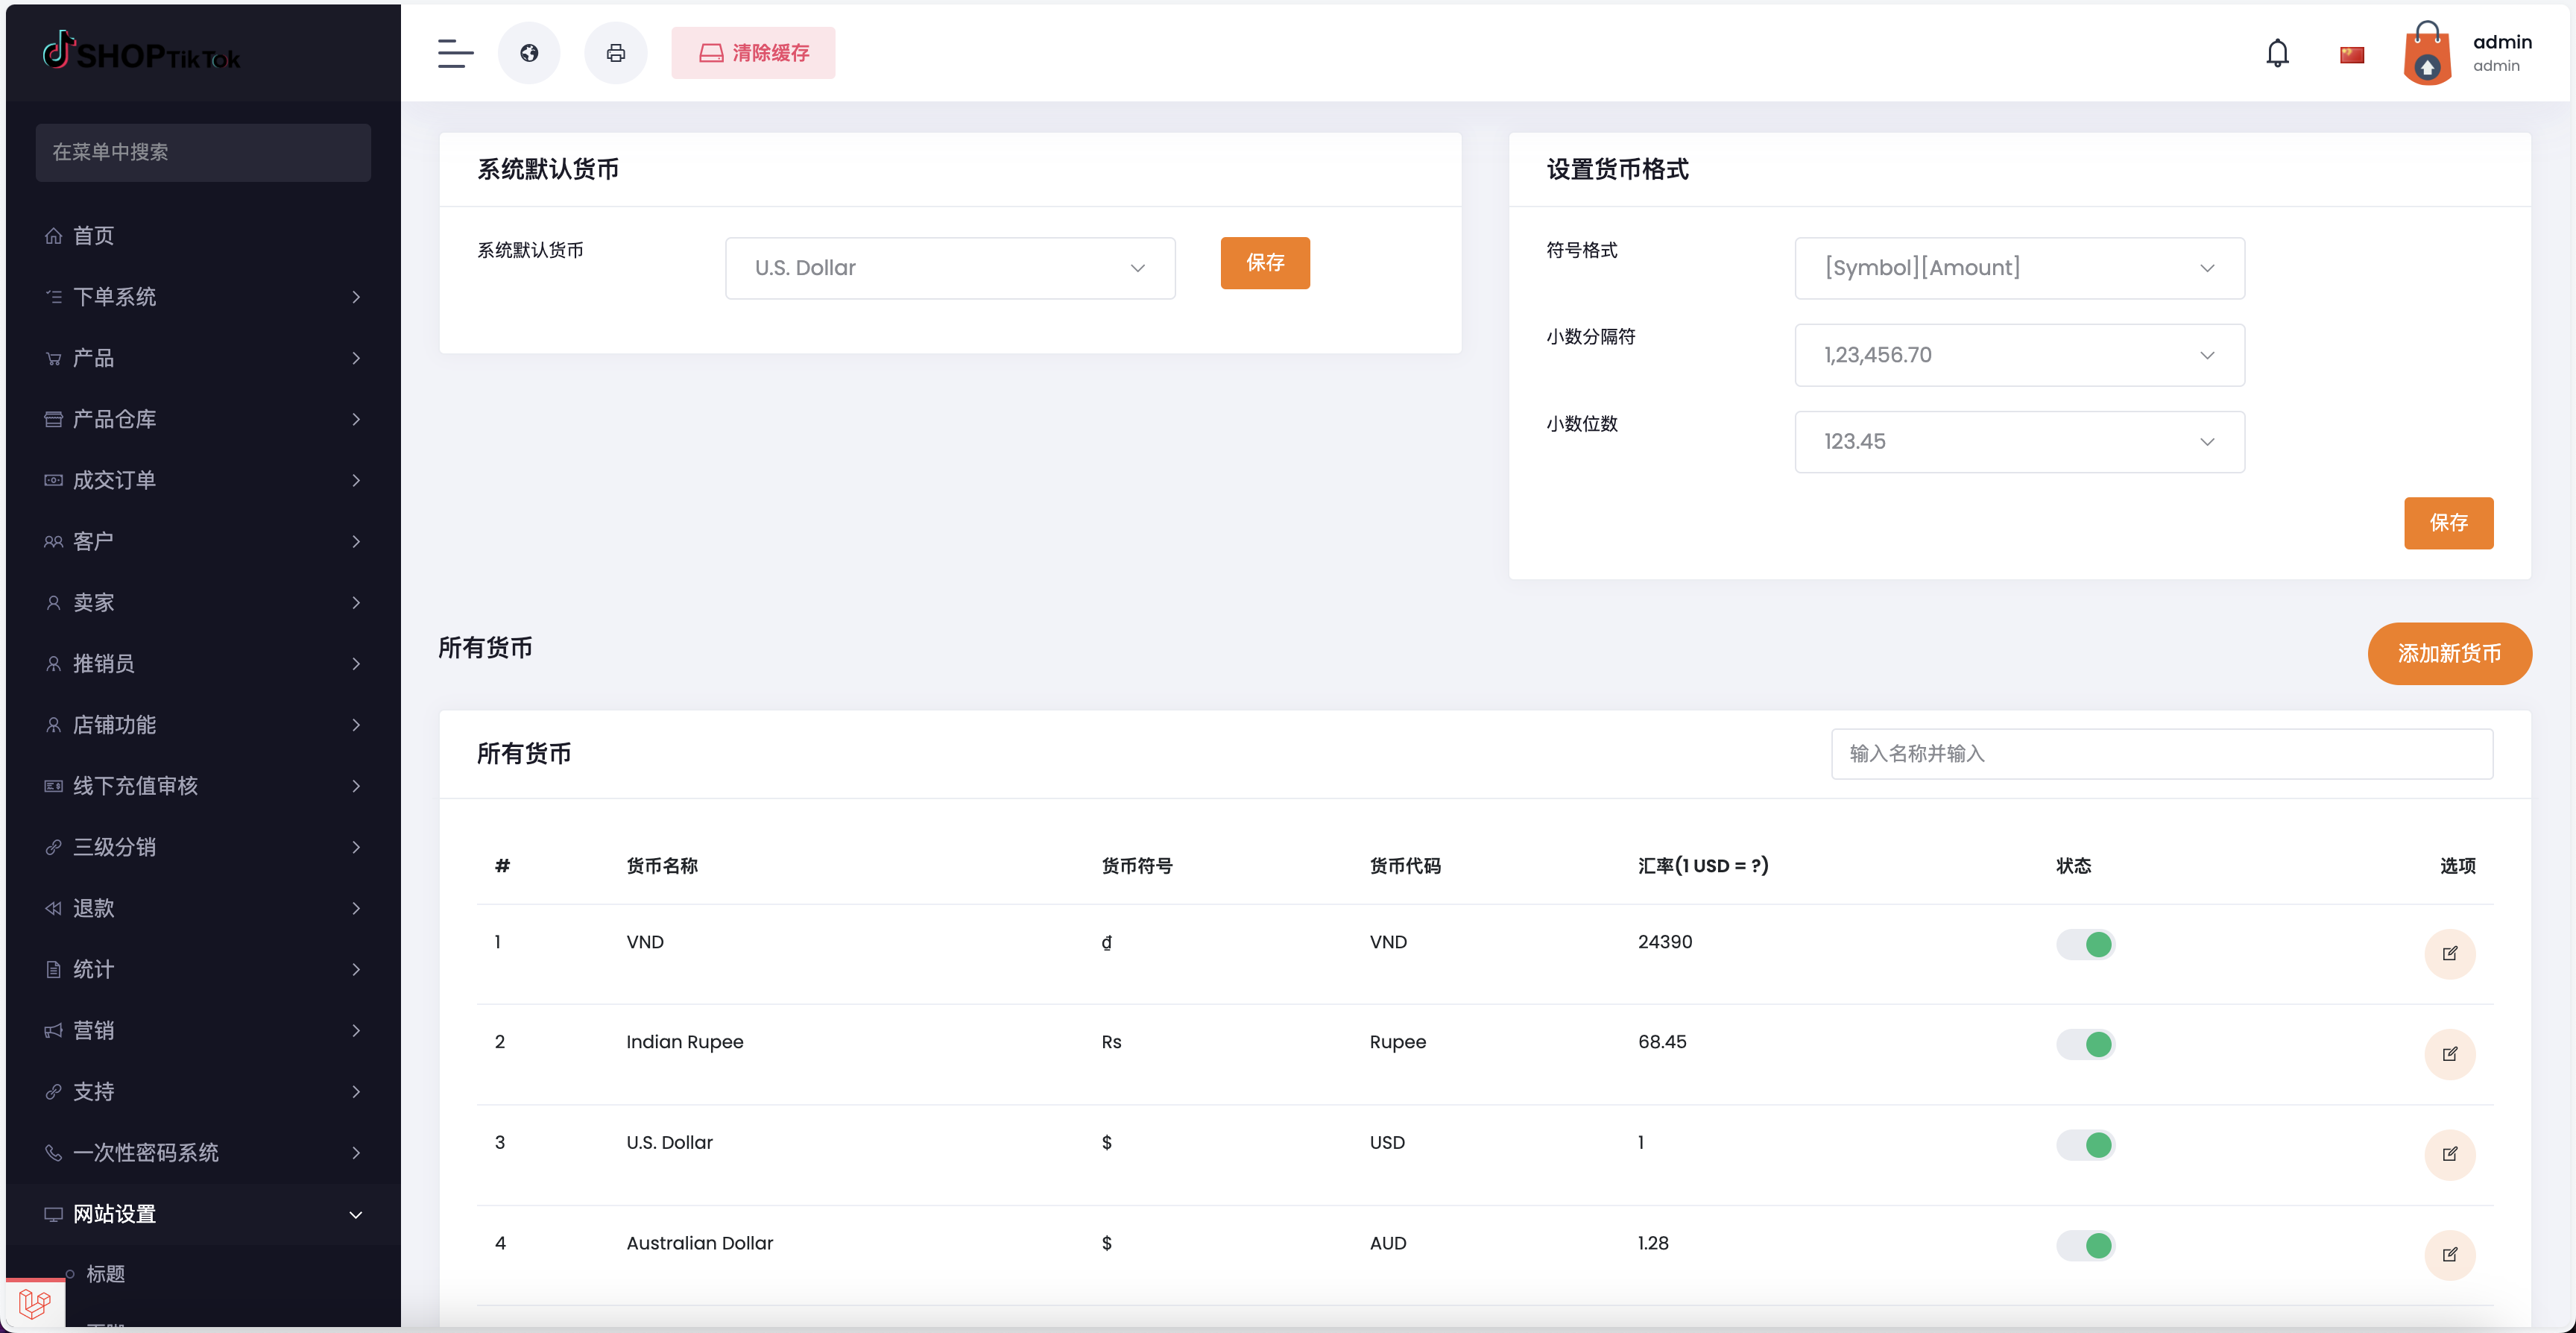2576x1333 pixels.
Task: Click the edit icon for the VND row
Action: [2450, 953]
